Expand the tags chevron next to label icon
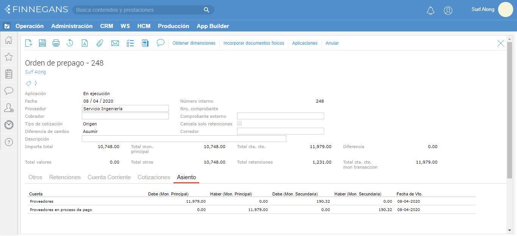Image resolution: width=517 pixels, height=236 pixels. [36, 83]
